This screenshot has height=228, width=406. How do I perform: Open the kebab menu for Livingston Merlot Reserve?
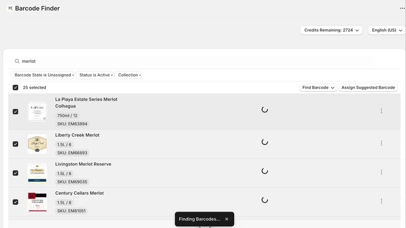(x=381, y=172)
